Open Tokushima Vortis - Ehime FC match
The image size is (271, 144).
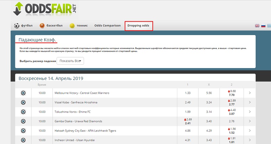pyautogui.click(x=72, y=112)
